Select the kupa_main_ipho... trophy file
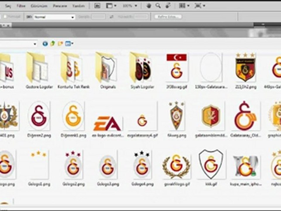The width and height of the screenshot is (281, 211). click(x=246, y=167)
